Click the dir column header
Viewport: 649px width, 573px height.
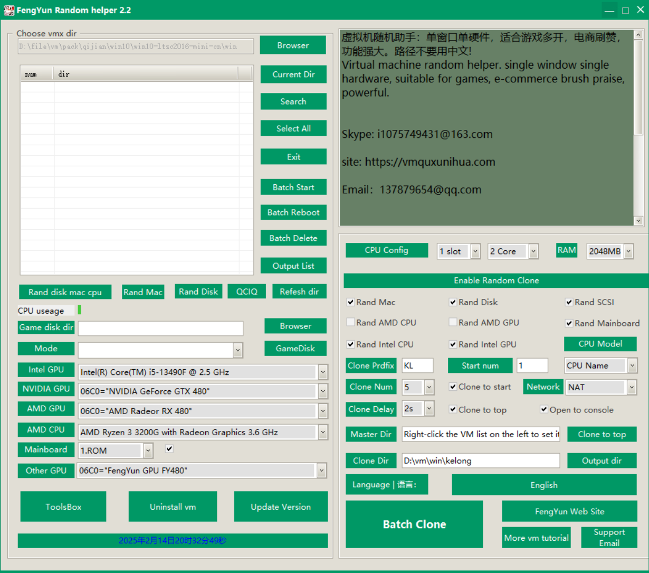point(145,74)
